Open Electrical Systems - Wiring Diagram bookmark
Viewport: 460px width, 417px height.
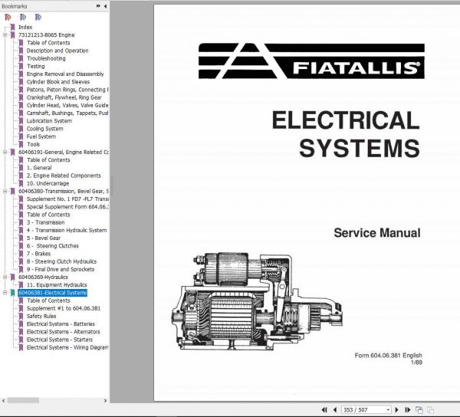coord(67,347)
